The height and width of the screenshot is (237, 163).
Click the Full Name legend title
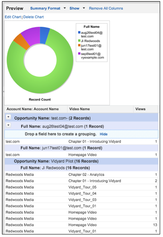pos(91,27)
